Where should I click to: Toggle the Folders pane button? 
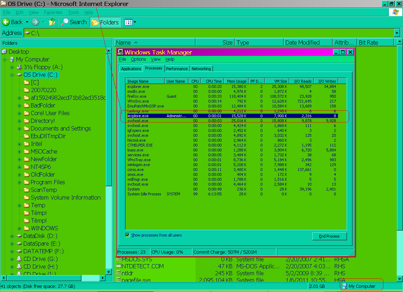tap(105, 22)
